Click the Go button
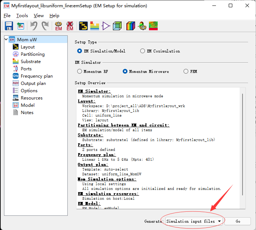 pyautogui.click(x=238, y=221)
